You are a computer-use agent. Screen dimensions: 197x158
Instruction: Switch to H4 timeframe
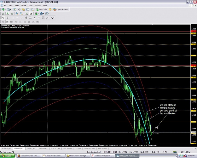click(25, 22)
